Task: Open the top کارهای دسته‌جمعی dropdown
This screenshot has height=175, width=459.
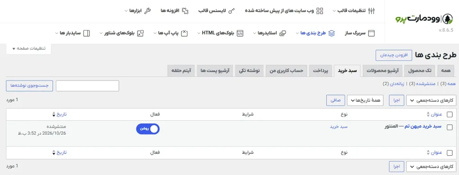Action: point(432,101)
